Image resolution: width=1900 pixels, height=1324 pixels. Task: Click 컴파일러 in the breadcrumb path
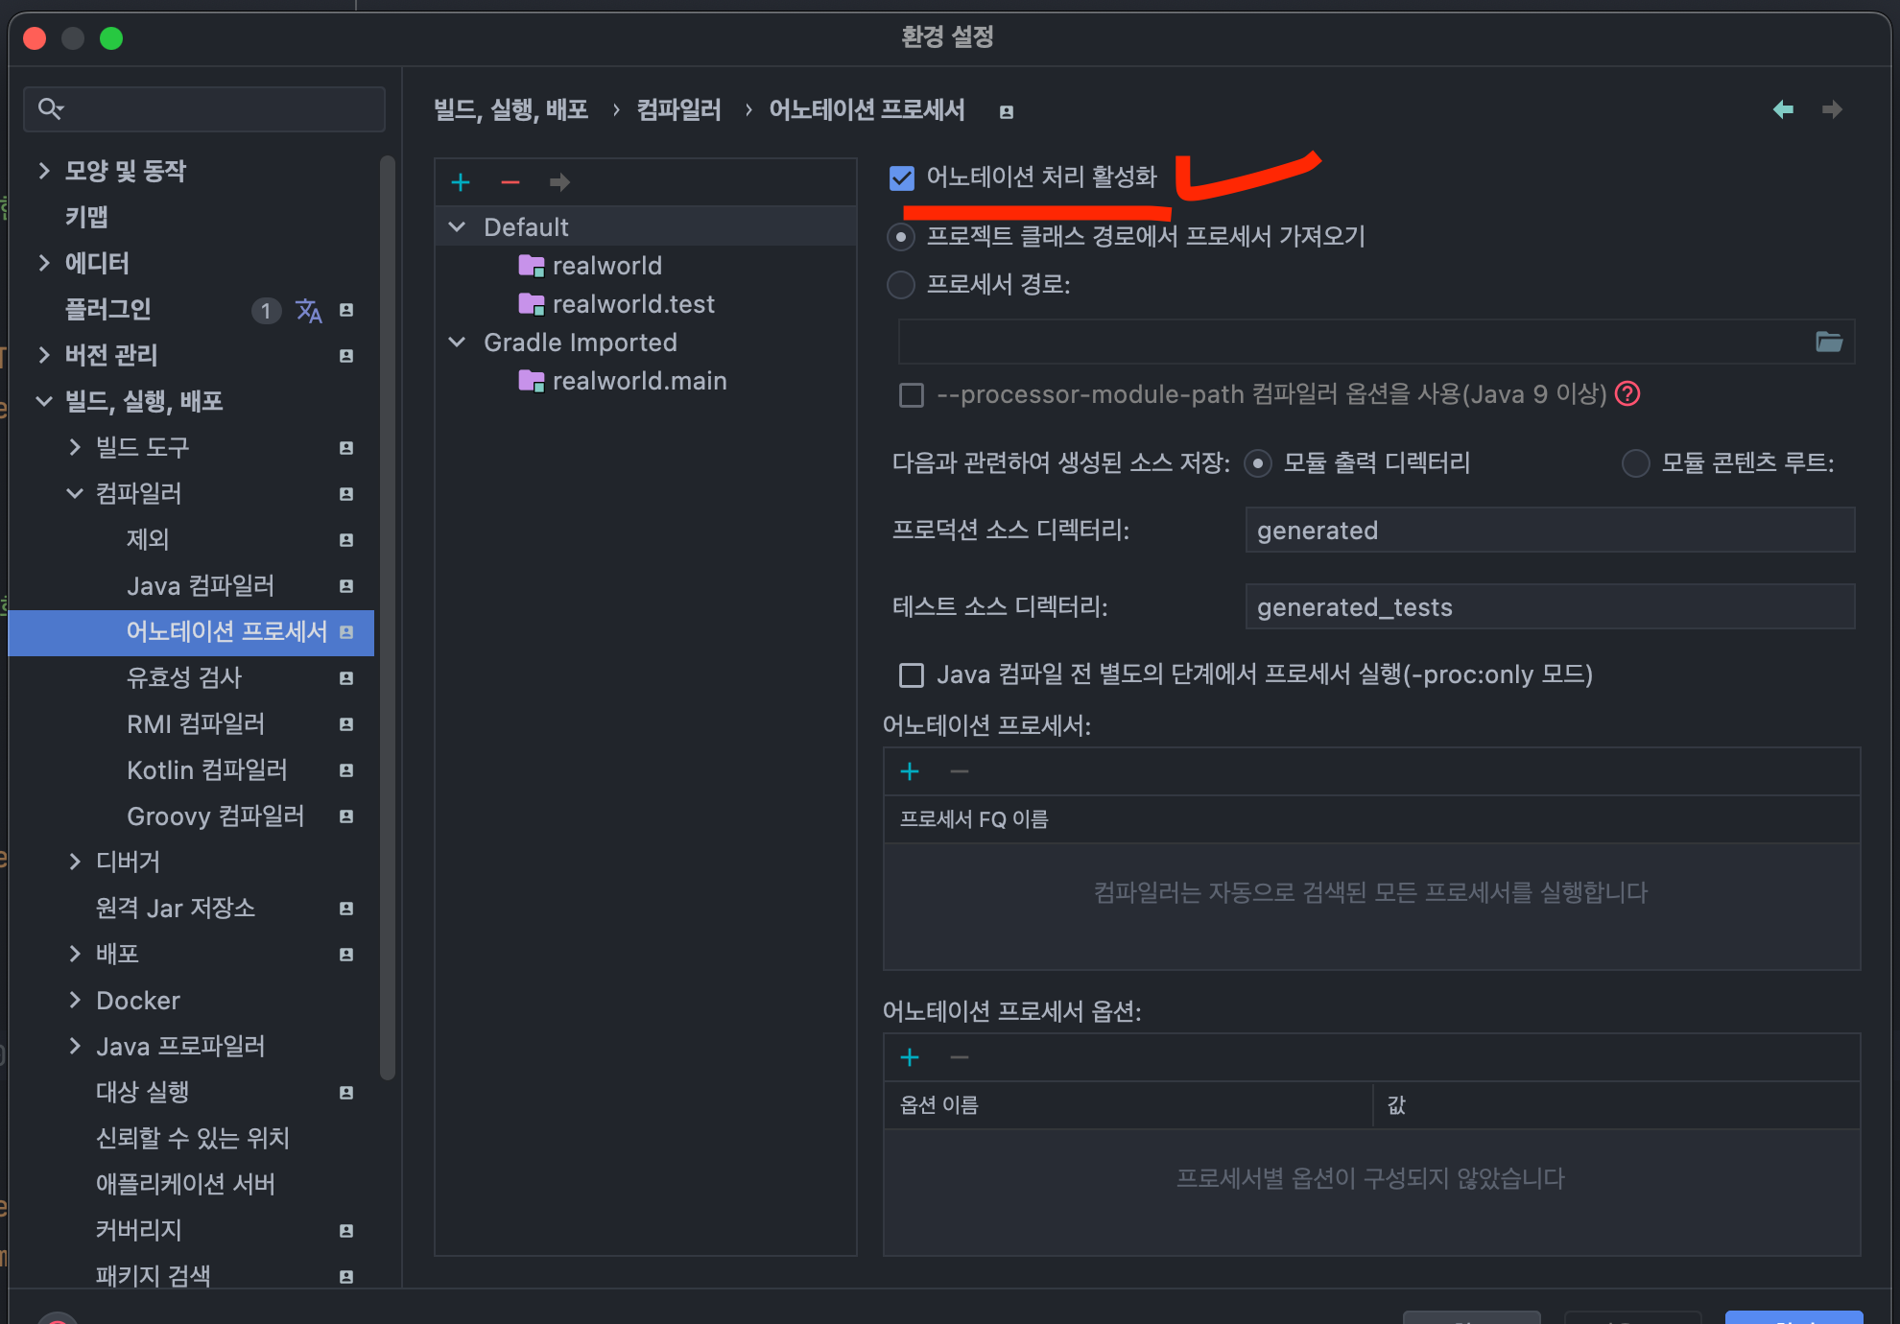[678, 110]
